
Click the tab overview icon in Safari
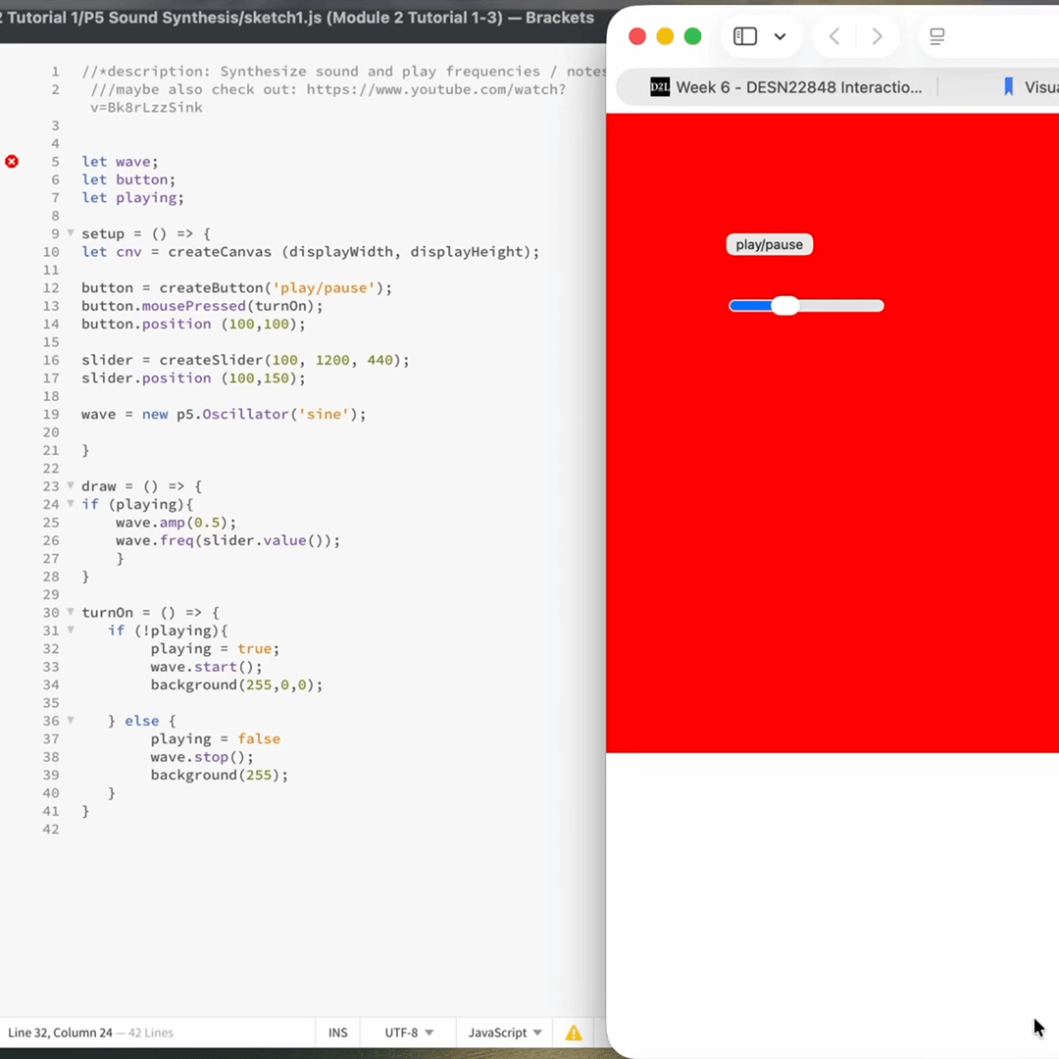click(936, 36)
